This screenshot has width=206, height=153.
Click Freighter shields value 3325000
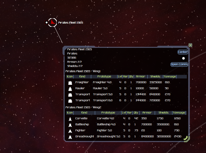coord(156,82)
